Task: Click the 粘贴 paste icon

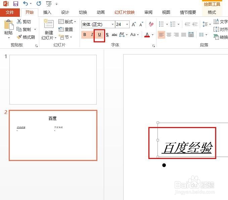Action: pyautogui.click(x=9, y=25)
